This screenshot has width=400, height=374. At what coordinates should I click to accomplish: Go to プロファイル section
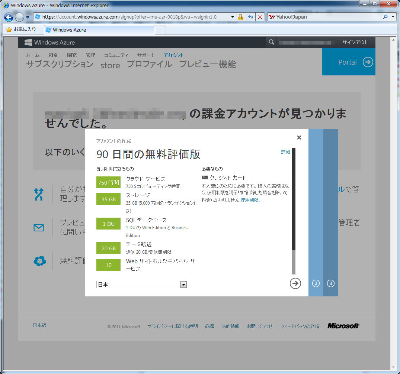pos(150,64)
